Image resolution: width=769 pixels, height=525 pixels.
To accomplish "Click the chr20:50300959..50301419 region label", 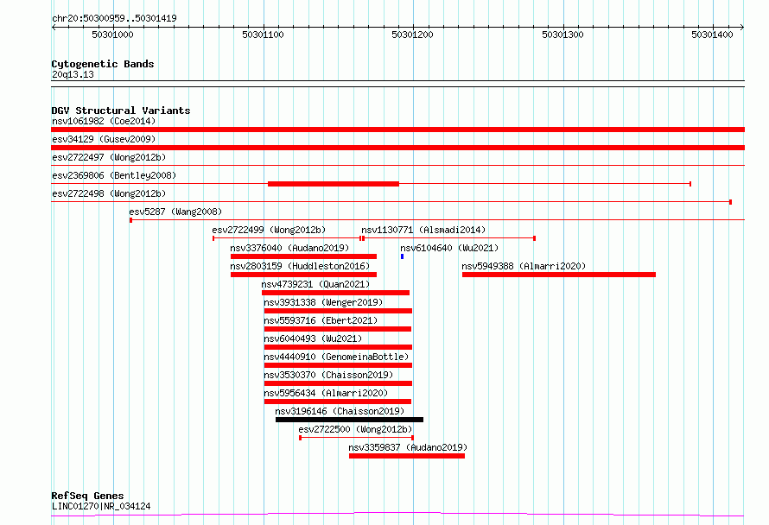I will click(x=114, y=18).
